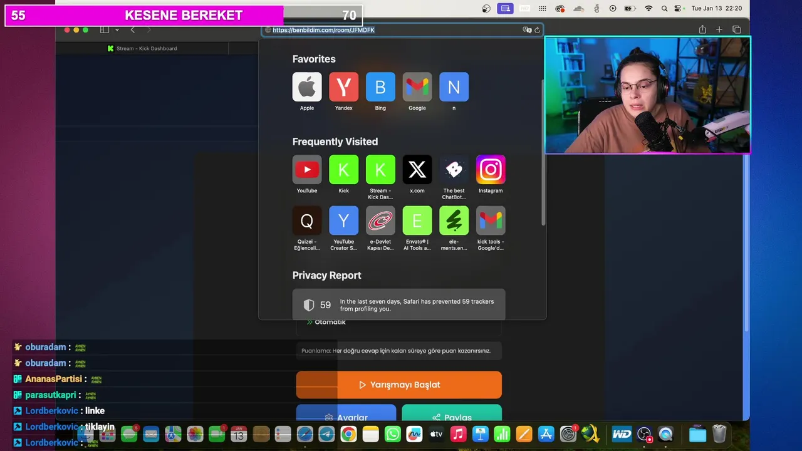Image resolution: width=802 pixels, height=451 pixels.
Task: Open Numbers from the Dock
Action: click(x=503, y=433)
